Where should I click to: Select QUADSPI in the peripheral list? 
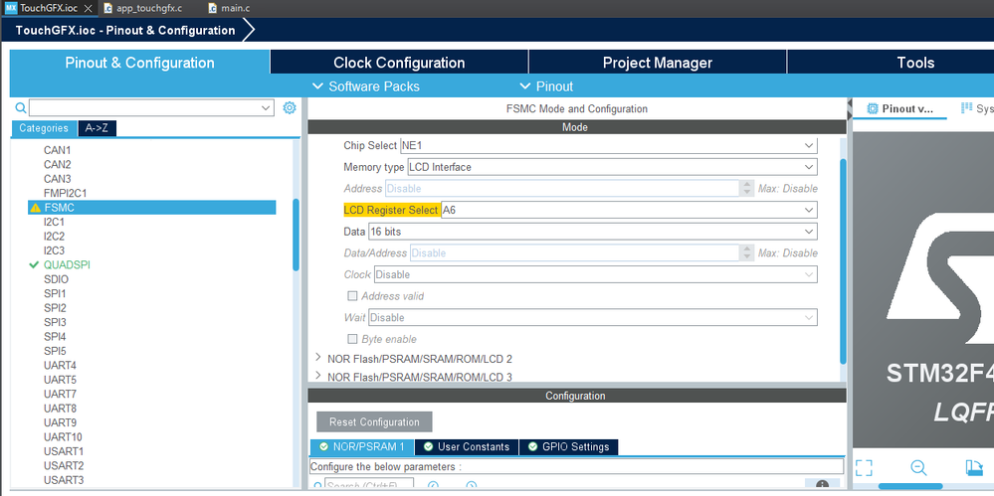coord(67,264)
